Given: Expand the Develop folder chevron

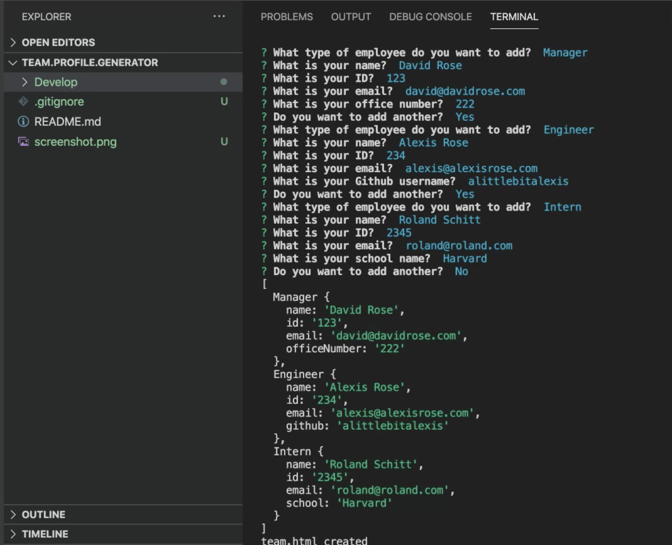Looking at the screenshot, I should coord(24,82).
